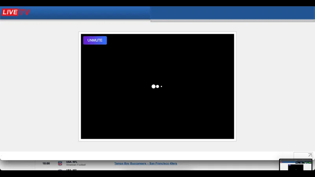Click the NFL shield icon in 18:00 row

[x=60, y=163]
